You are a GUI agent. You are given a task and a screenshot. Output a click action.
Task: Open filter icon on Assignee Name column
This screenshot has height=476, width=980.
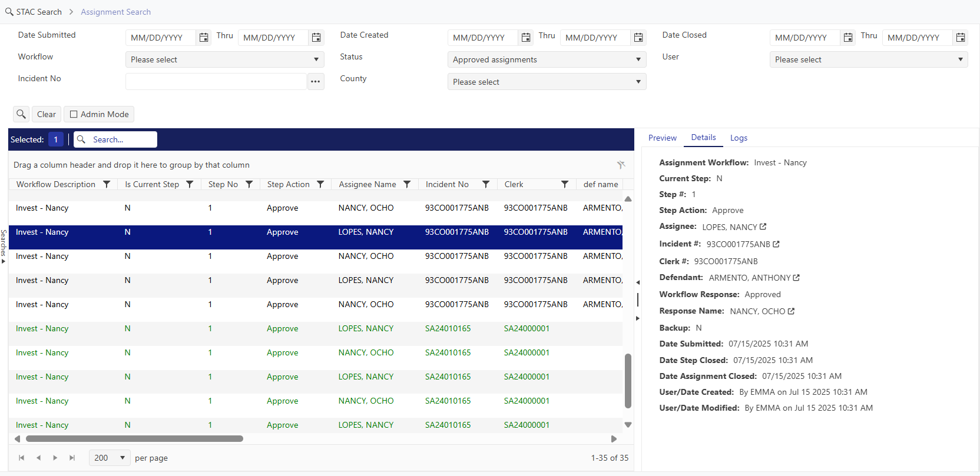point(407,184)
